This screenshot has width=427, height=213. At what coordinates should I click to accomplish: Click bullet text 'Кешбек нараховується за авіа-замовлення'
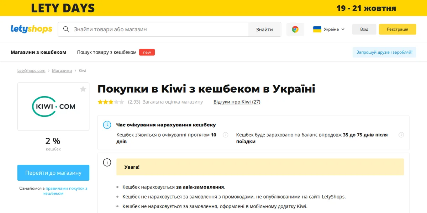[x=174, y=187]
